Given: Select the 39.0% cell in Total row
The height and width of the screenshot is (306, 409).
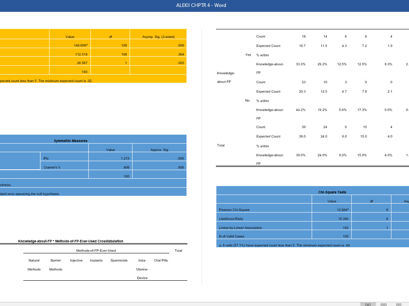Looking at the screenshot, I should (301, 155).
